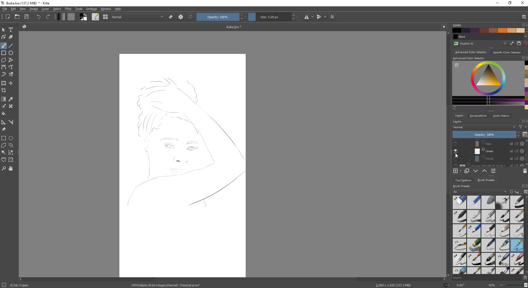
Task: Adjust the brush Opacity slider
Action: pyautogui.click(x=218, y=17)
